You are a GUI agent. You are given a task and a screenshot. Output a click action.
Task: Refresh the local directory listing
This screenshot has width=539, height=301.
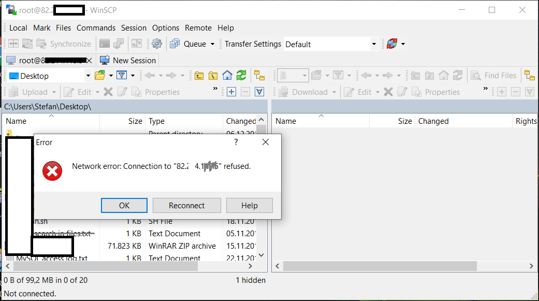coord(241,75)
